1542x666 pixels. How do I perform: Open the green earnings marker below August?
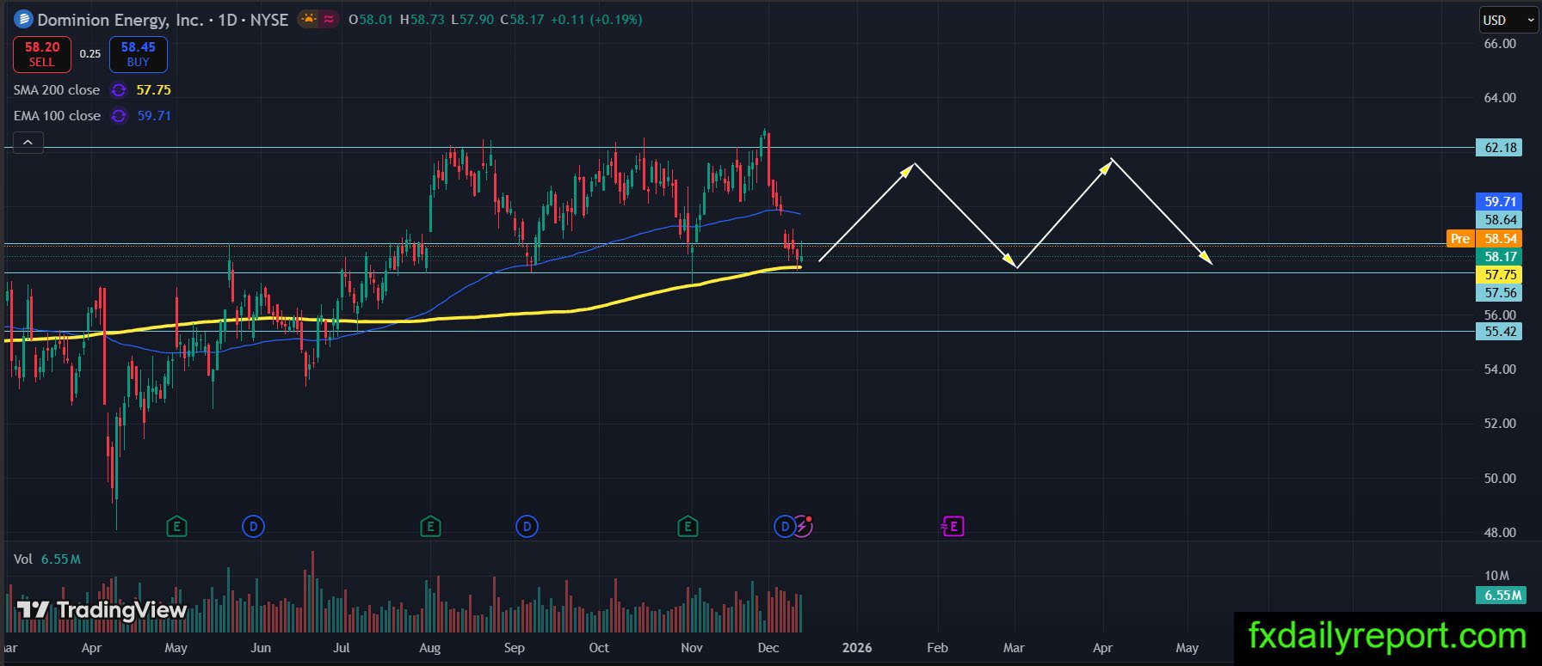point(430,526)
